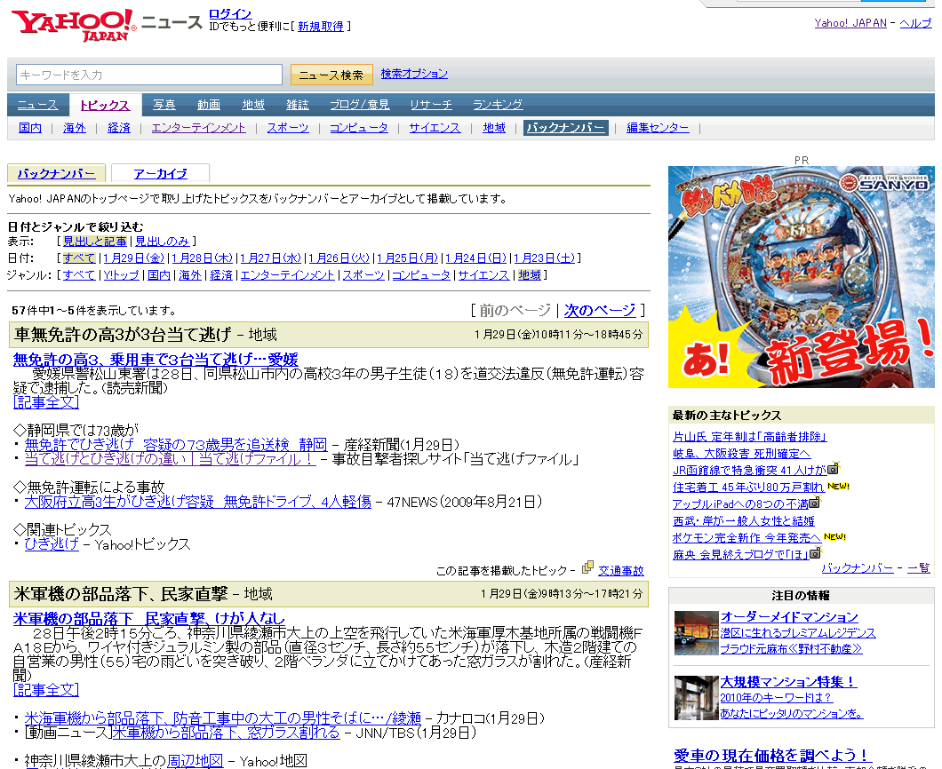The width and height of the screenshot is (942, 769).
Task: Open headline 無免許の高3、乗用車で3台当て逃げ…愛媛
Action: point(156,359)
